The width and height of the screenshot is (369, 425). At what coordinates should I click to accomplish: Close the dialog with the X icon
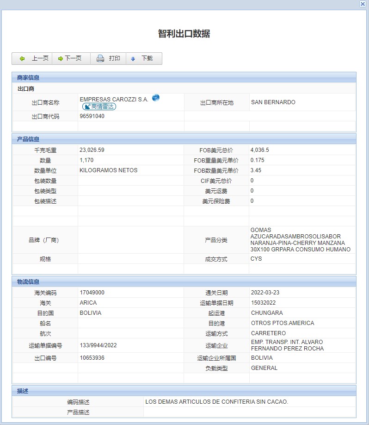(x=363, y=4)
